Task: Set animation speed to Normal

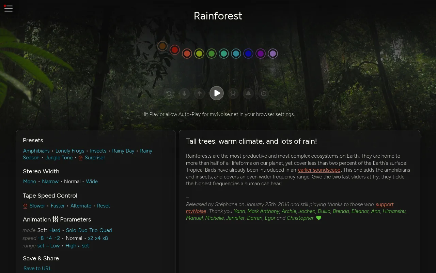Action: point(74,238)
